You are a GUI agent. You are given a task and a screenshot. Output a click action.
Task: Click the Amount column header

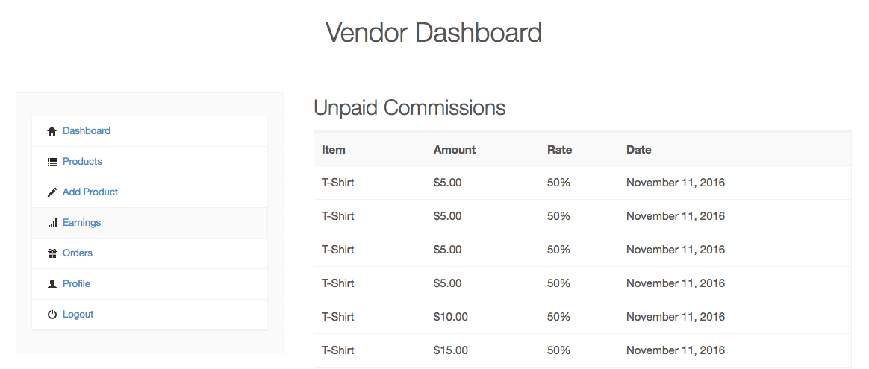455,150
